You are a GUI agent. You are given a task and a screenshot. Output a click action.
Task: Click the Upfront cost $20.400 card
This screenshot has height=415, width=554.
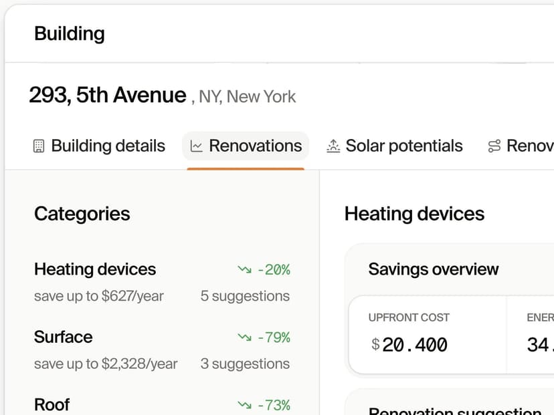pyautogui.click(x=427, y=334)
